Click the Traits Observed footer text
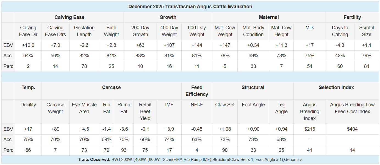Image resolution: width=380 pixels, height=165 pixels. [x=190, y=160]
